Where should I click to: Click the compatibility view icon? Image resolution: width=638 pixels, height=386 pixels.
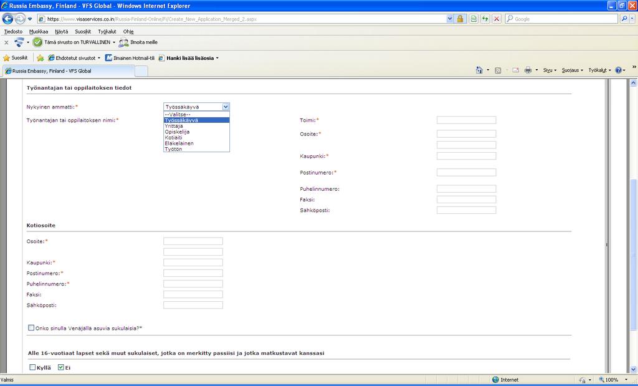474,19
